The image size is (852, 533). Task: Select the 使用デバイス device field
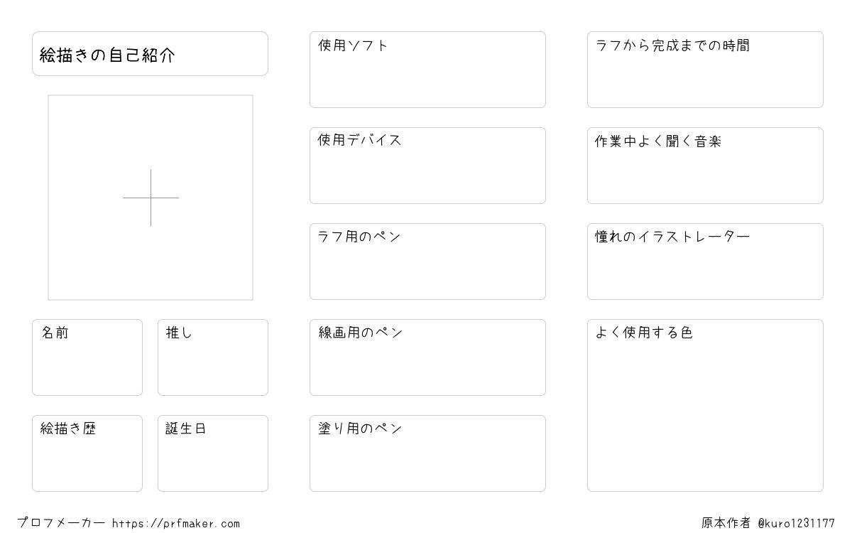427,166
